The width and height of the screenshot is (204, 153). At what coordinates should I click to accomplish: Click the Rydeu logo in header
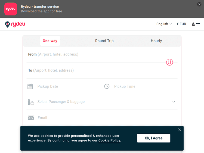15,24
